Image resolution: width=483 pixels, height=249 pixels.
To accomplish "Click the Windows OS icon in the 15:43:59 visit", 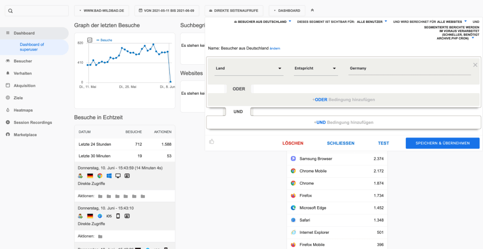I will [109, 176].
